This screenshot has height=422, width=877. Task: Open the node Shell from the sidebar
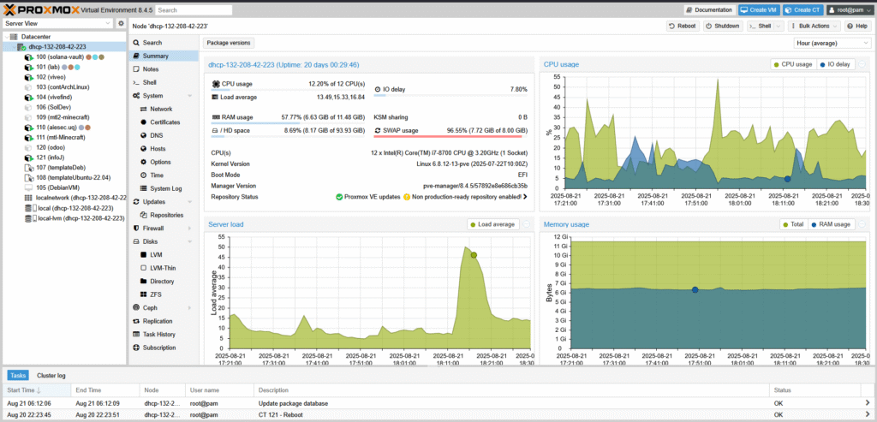(x=149, y=82)
